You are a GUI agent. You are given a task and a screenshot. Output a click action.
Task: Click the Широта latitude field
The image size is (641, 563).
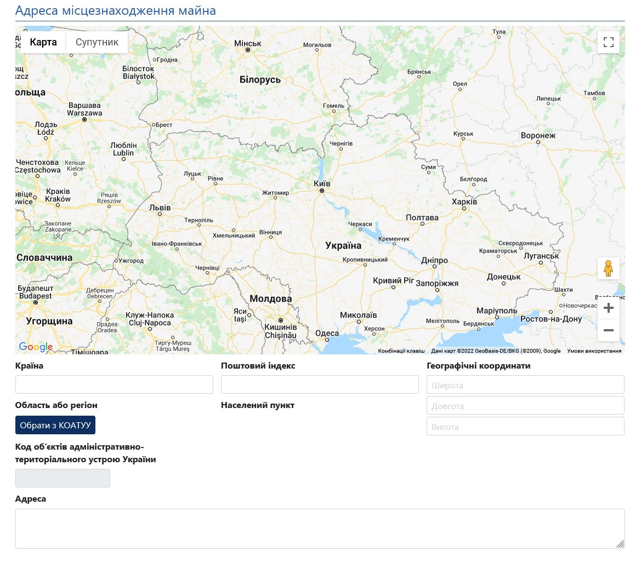tap(525, 384)
